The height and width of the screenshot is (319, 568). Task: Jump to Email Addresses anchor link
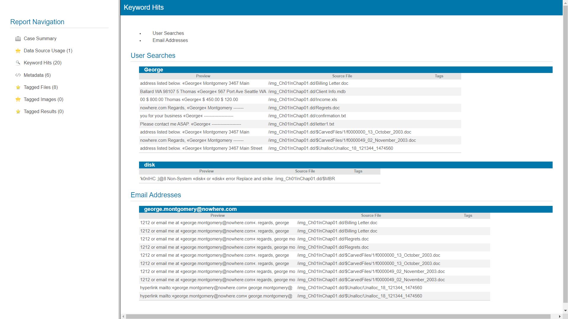[x=170, y=40]
